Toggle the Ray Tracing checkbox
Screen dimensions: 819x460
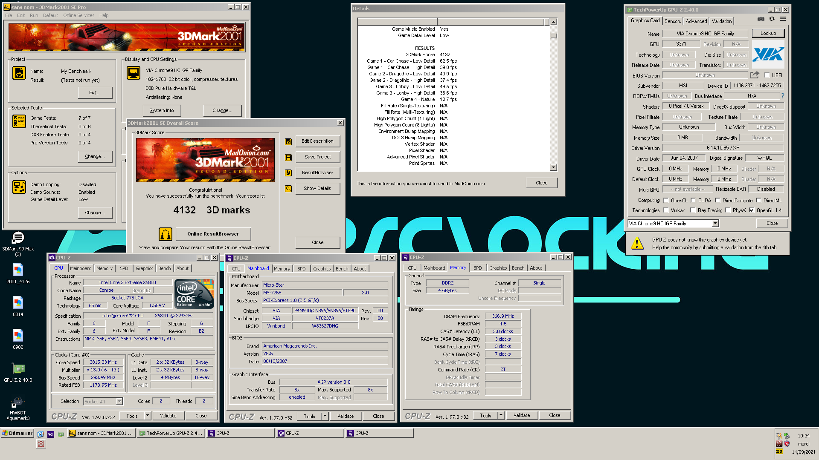693,210
